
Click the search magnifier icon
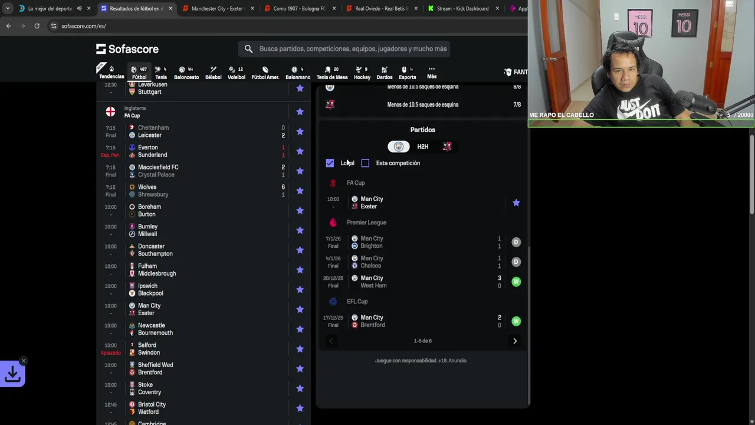(x=248, y=49)
